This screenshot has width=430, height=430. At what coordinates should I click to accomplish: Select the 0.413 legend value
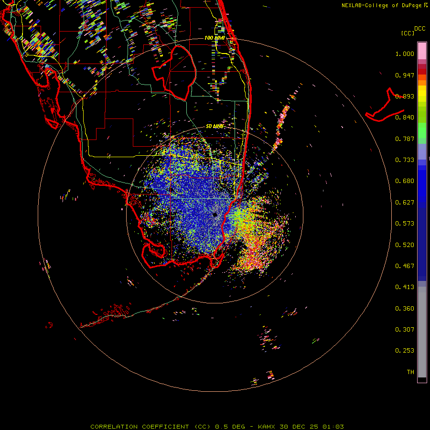coord(405,287)
